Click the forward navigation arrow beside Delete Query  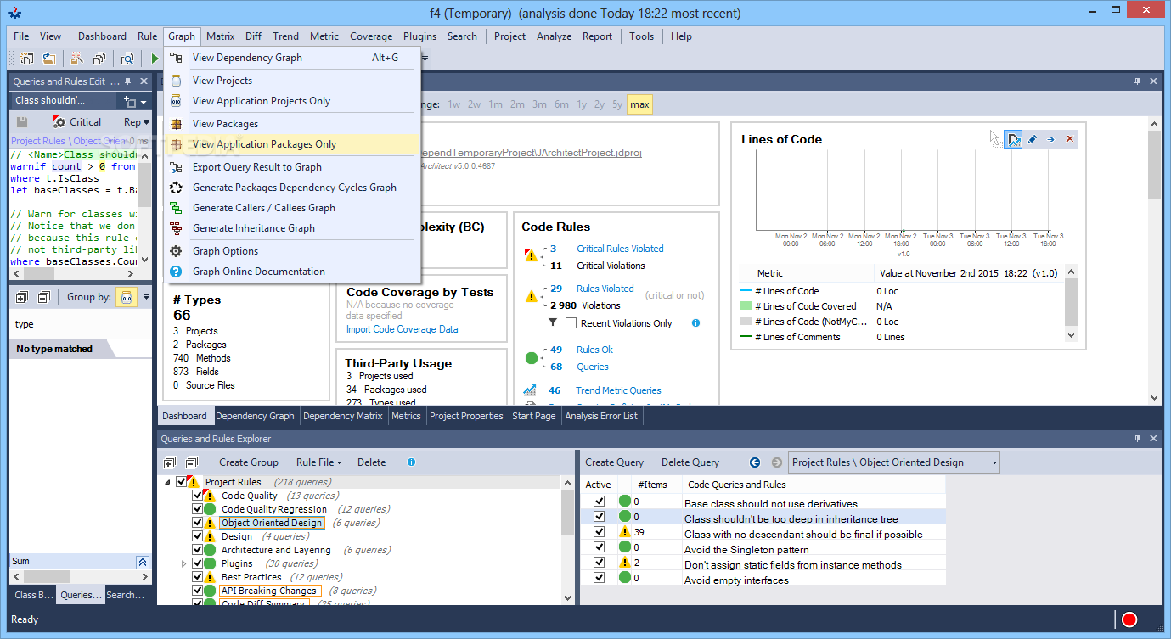pyautogui.click(x=776, y=462)
